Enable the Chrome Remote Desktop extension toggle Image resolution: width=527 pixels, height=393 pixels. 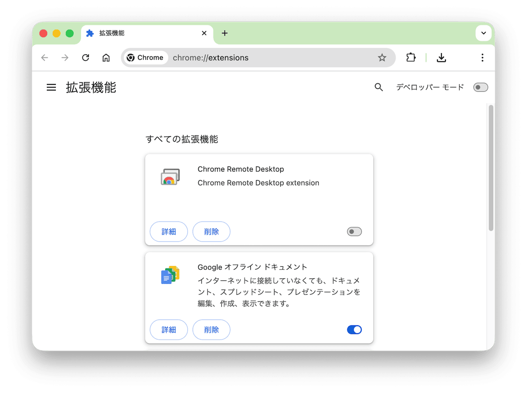point(354,231)
